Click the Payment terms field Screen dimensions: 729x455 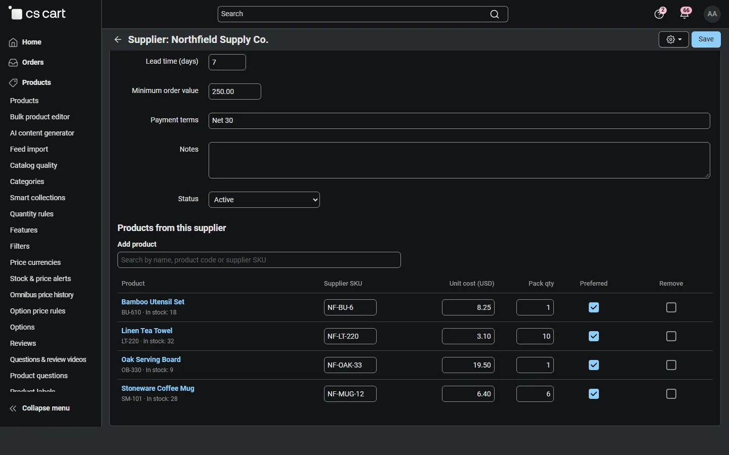[459, 121]
